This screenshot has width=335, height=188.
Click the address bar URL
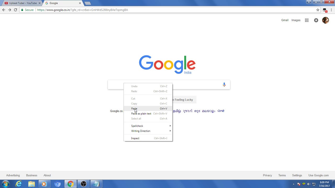pos(83,10)
